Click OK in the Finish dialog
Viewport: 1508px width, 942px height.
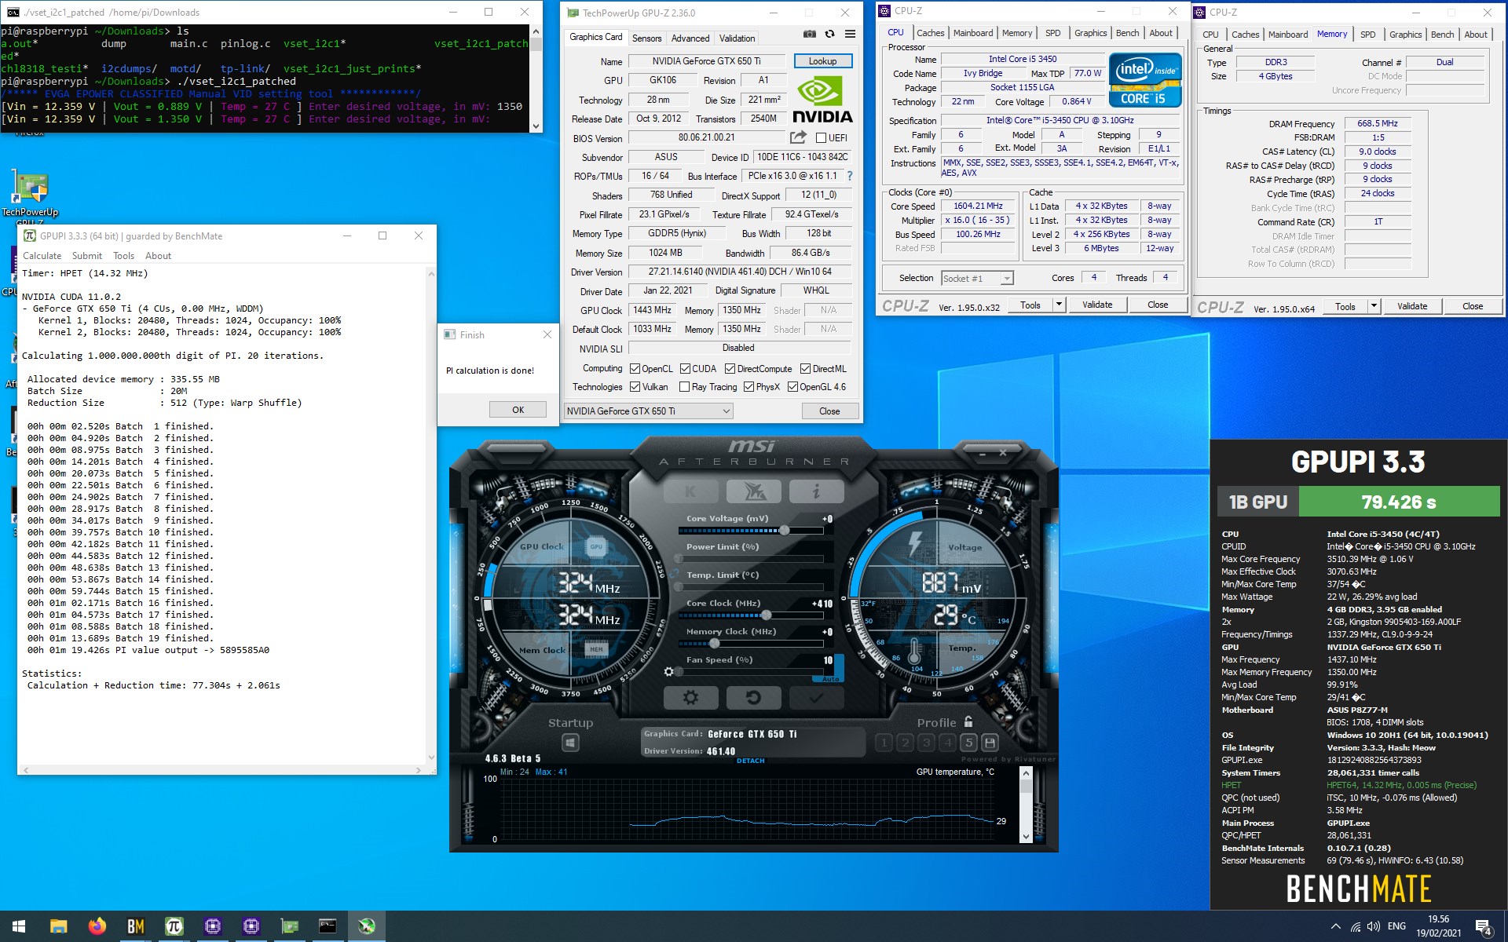[x=518, y=410]
